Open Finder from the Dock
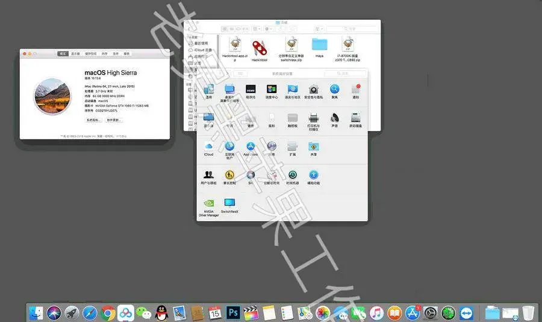This screenshot has height=322, width=542. pos(36,313)
